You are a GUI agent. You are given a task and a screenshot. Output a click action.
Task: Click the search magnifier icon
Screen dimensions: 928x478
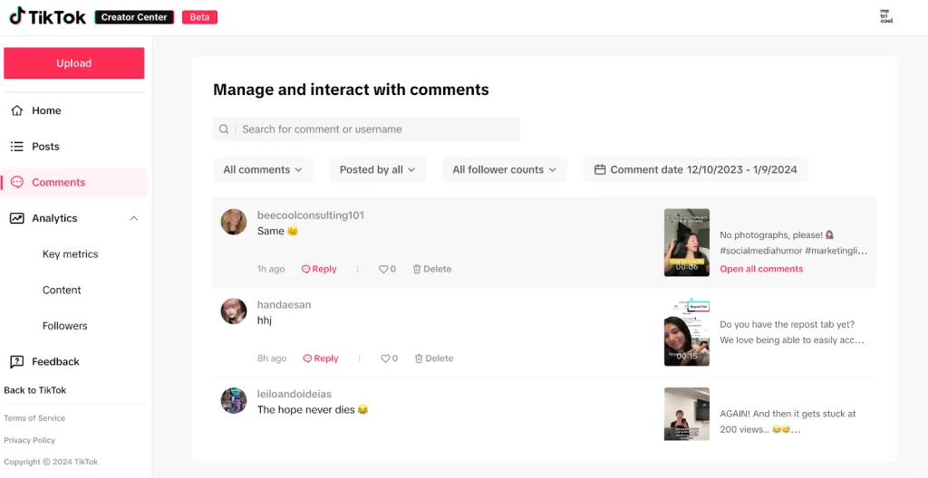point(224,129)
